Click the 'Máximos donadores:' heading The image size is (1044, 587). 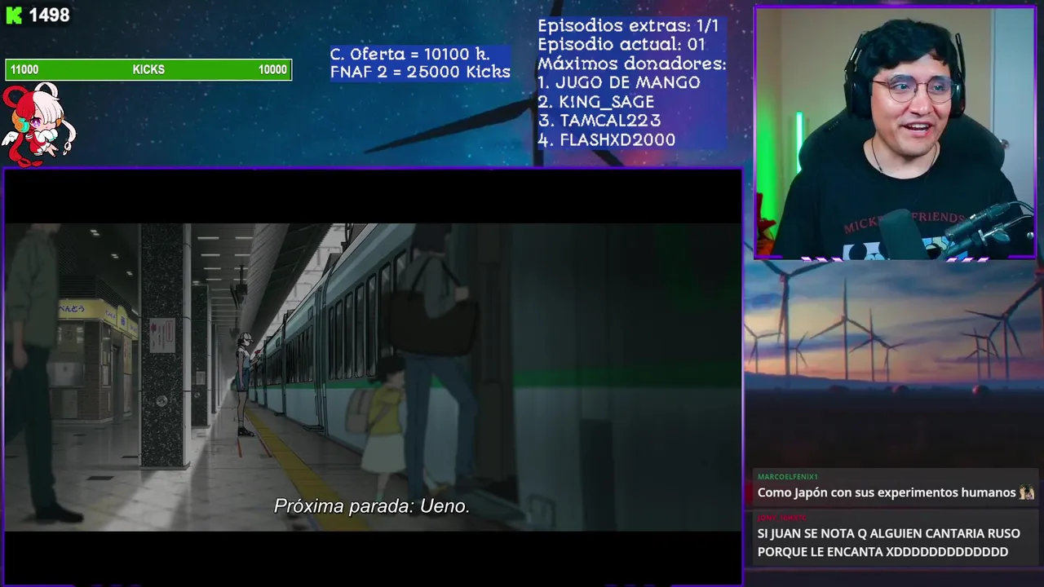(x=631, y=64)
